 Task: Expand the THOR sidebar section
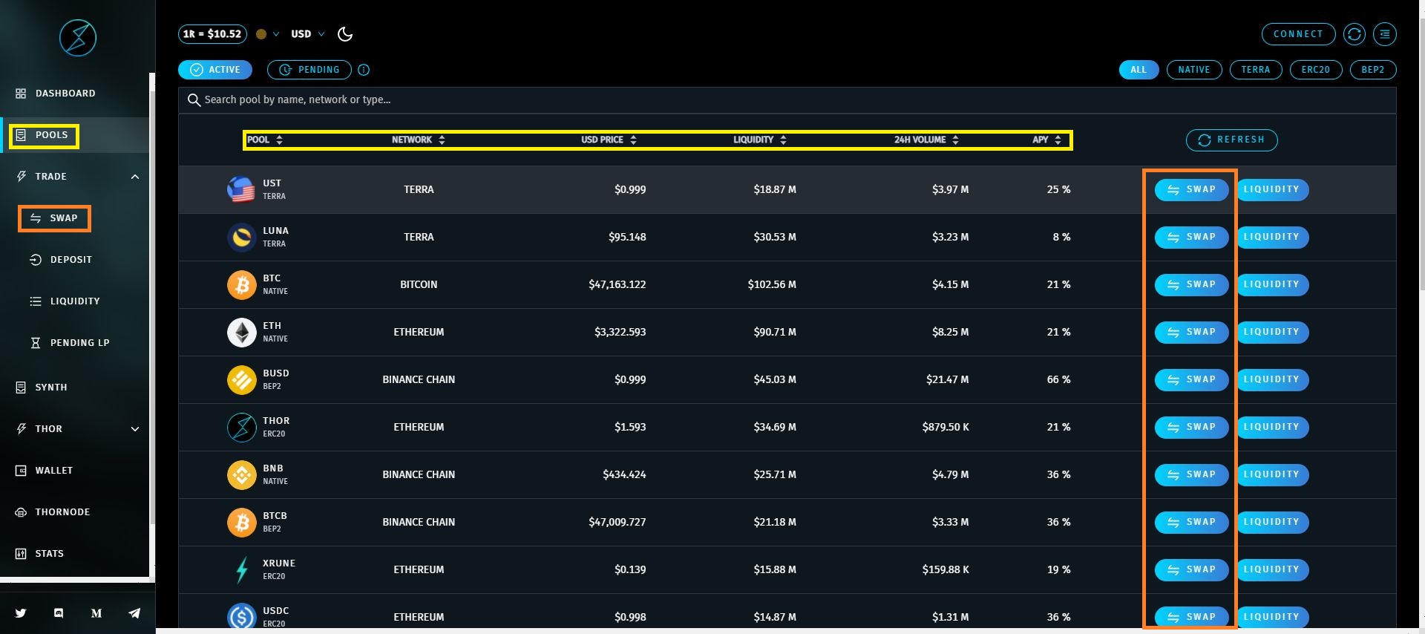(x=135, y=429)
